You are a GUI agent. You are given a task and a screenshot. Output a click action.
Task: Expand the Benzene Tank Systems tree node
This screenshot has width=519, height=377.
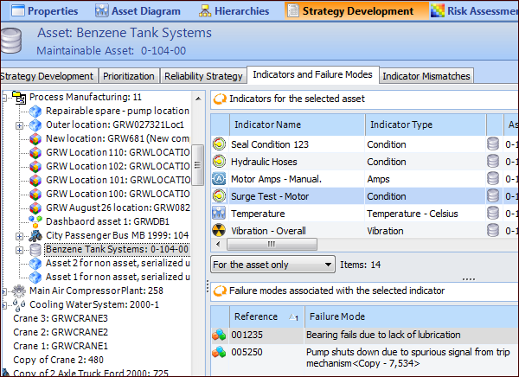pyautogui.click(x=20, y=250)
